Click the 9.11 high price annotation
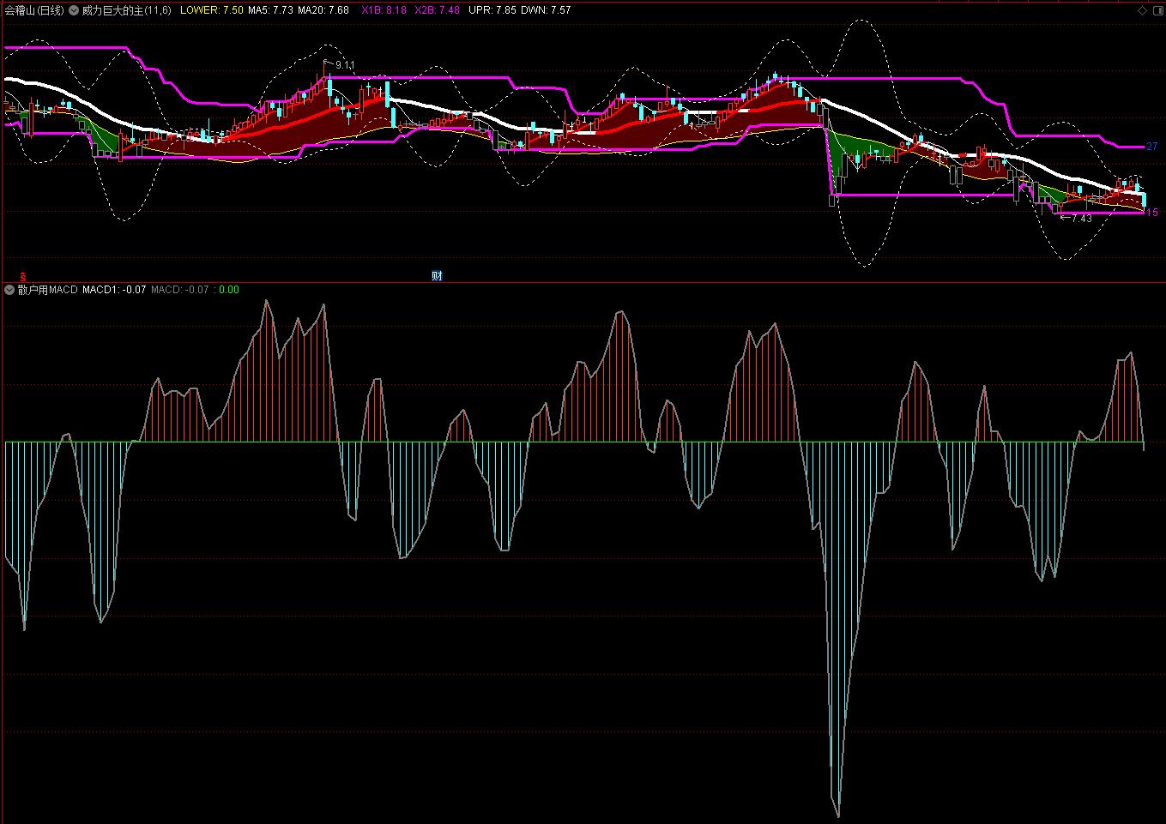 [x=344, y=65]
